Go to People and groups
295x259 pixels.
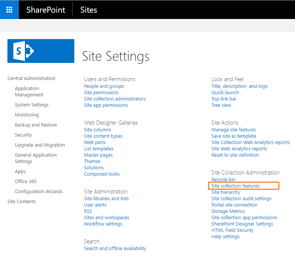(104, 86)
